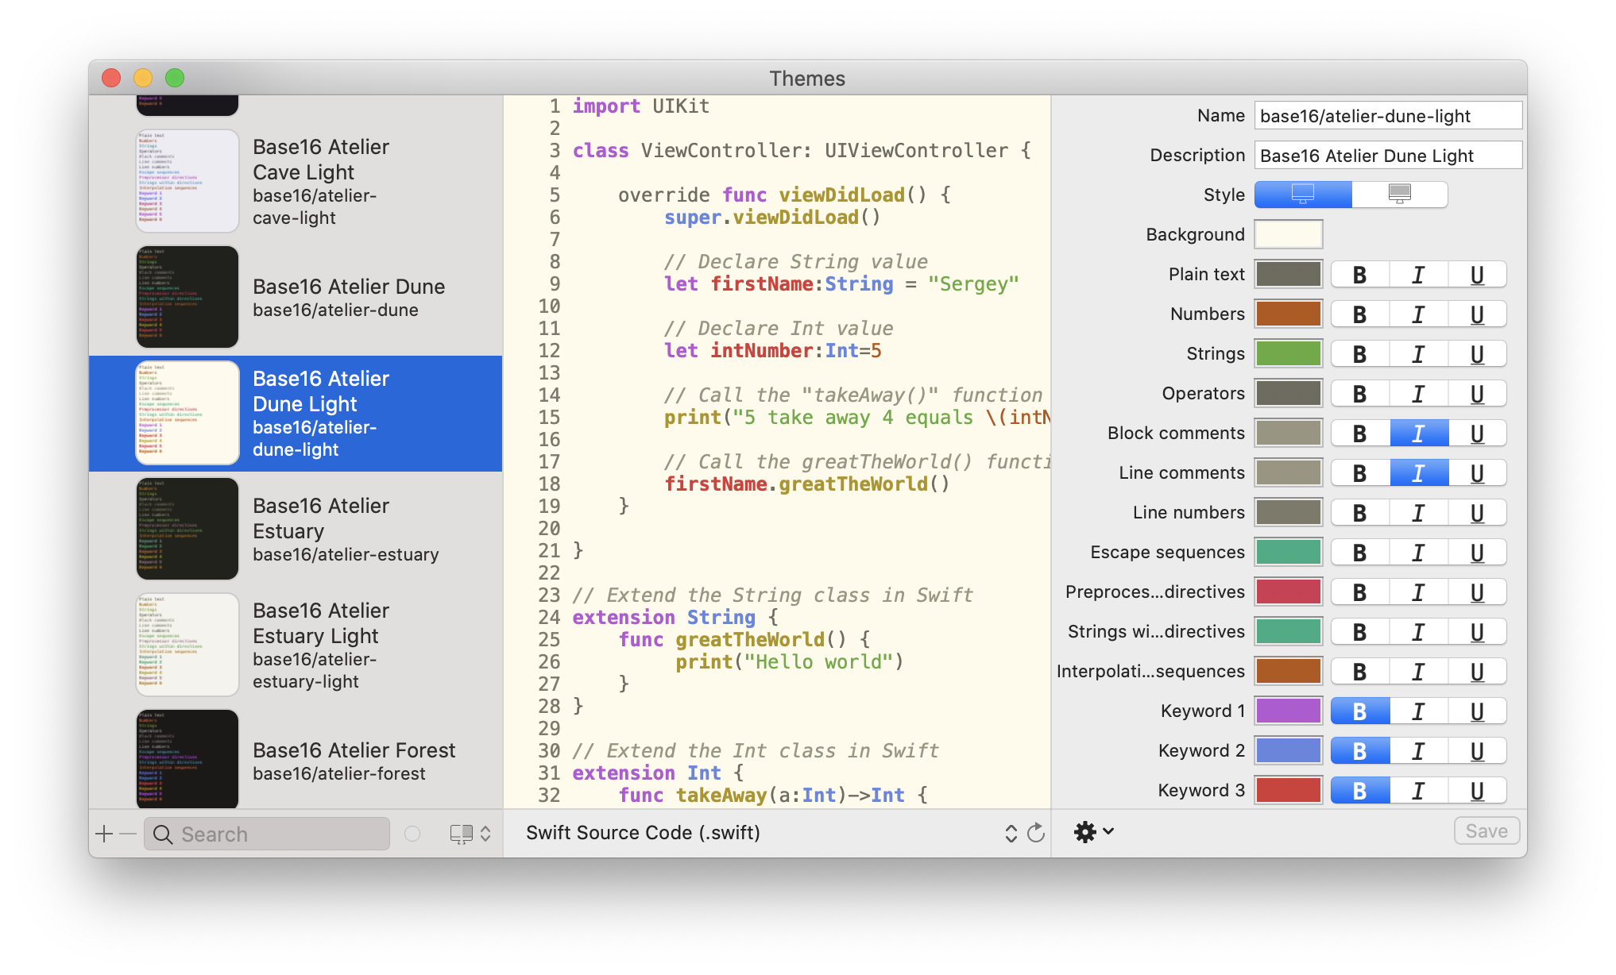Disable bold for Keyword 1
1616x975 pixels.
click(1359, 711)
